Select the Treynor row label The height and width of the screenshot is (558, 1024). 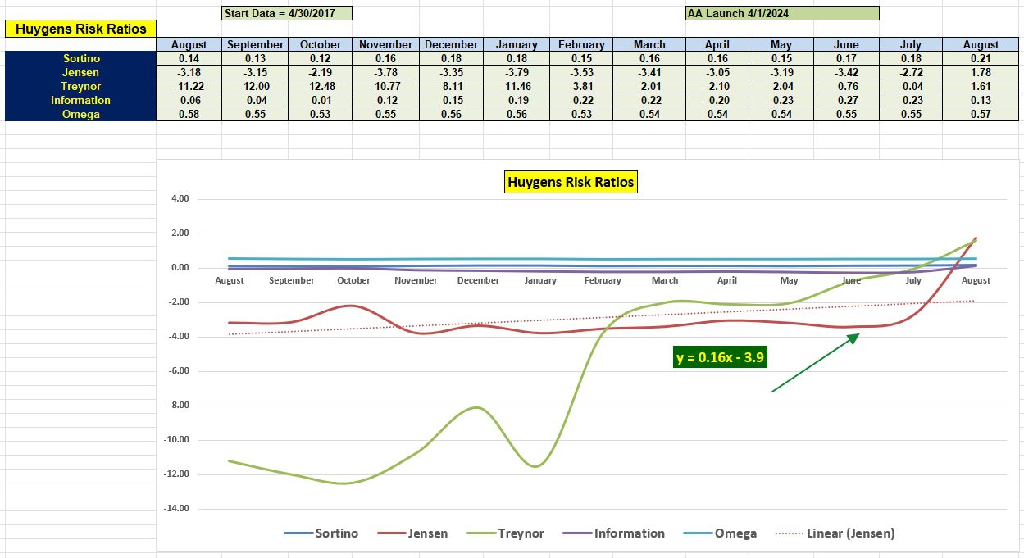(x=80, y=86)
